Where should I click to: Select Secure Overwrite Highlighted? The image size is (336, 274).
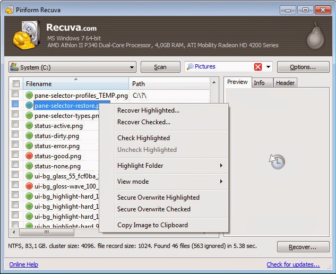pos(171,197)
